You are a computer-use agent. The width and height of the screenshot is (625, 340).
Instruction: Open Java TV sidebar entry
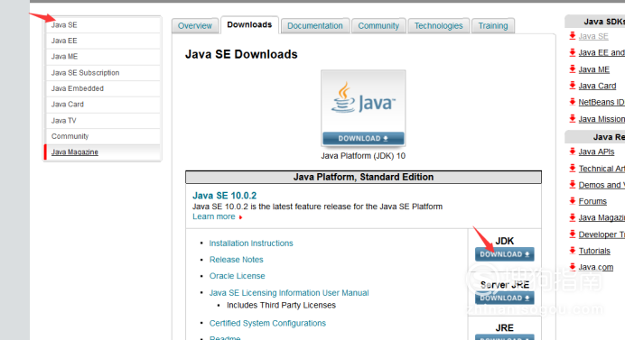point(103,121)
